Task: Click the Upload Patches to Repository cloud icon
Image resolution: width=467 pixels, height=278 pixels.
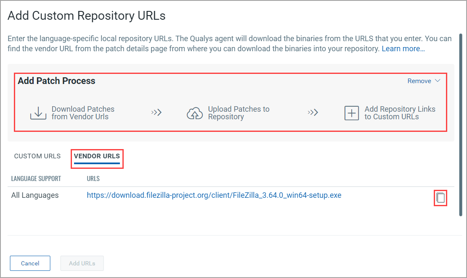Action: click(x=194, y=113)
